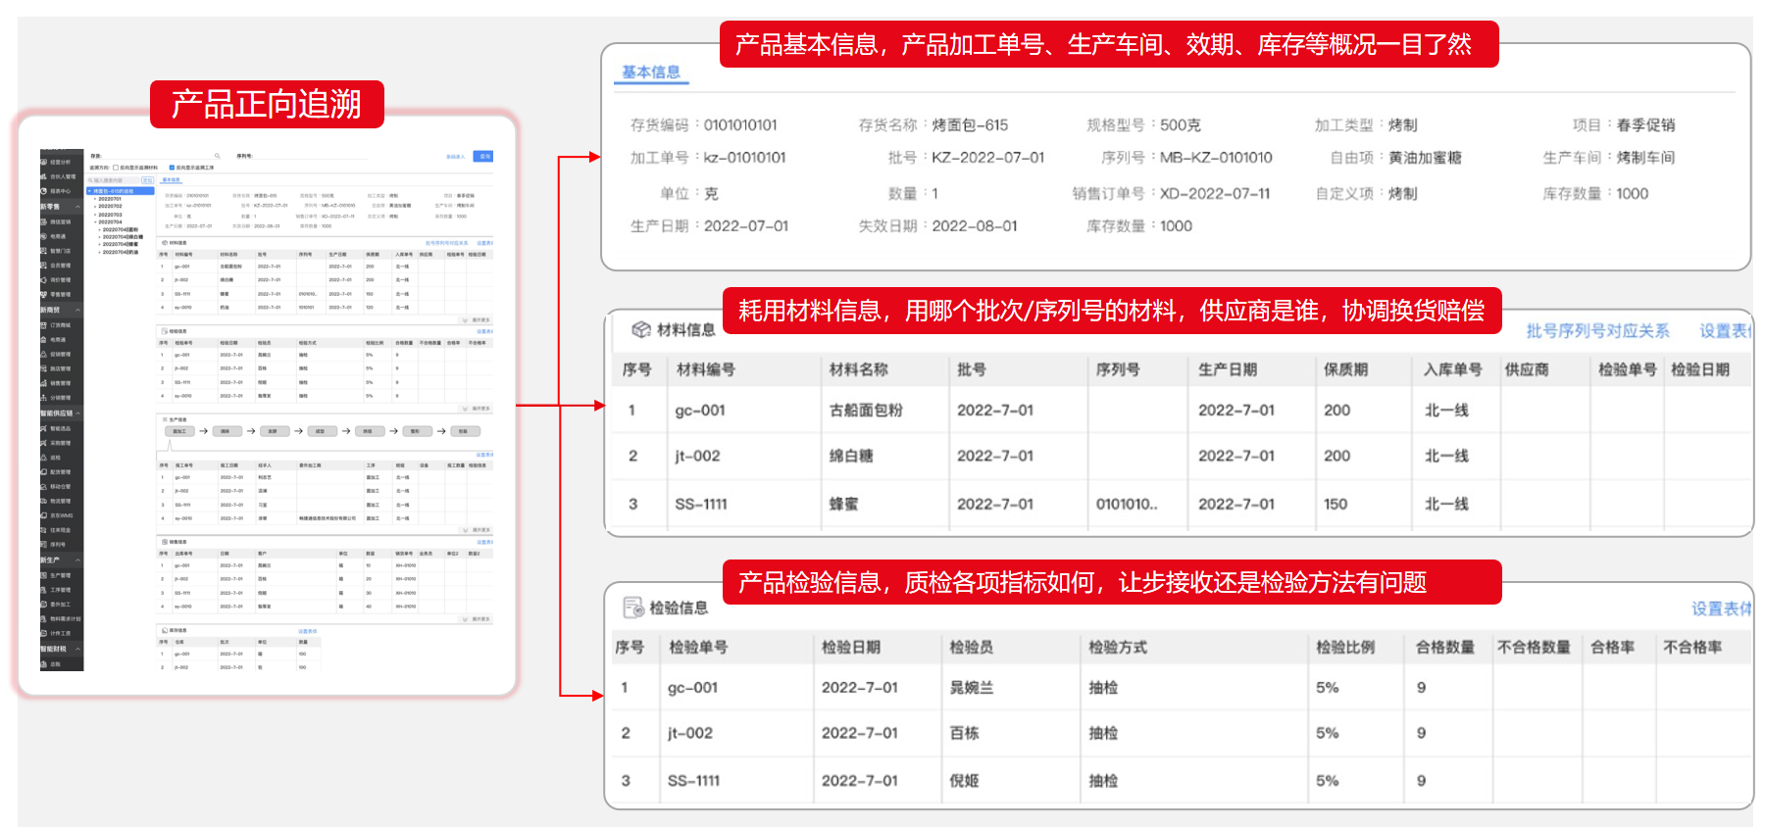Click the 入库单号 column header in the enlarged table
1765x827 pixels.
(x=1453, y=369)
